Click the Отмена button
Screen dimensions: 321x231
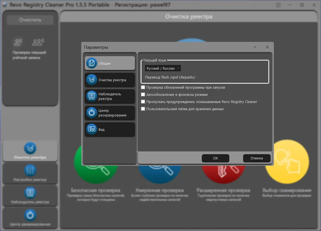[257, 158]
